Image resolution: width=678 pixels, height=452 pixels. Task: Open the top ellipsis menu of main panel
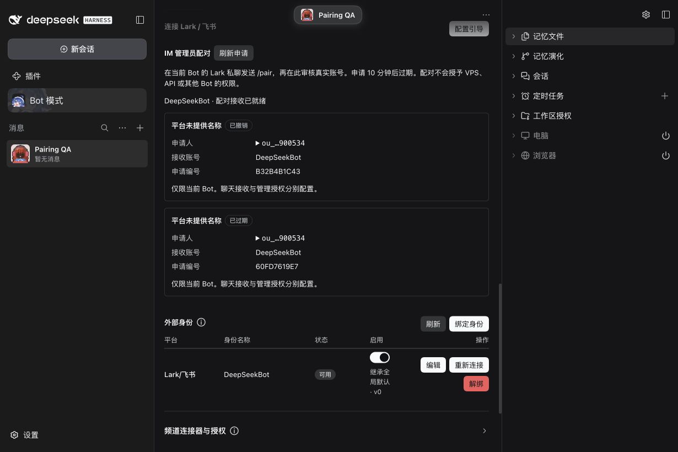click(486, 15)
